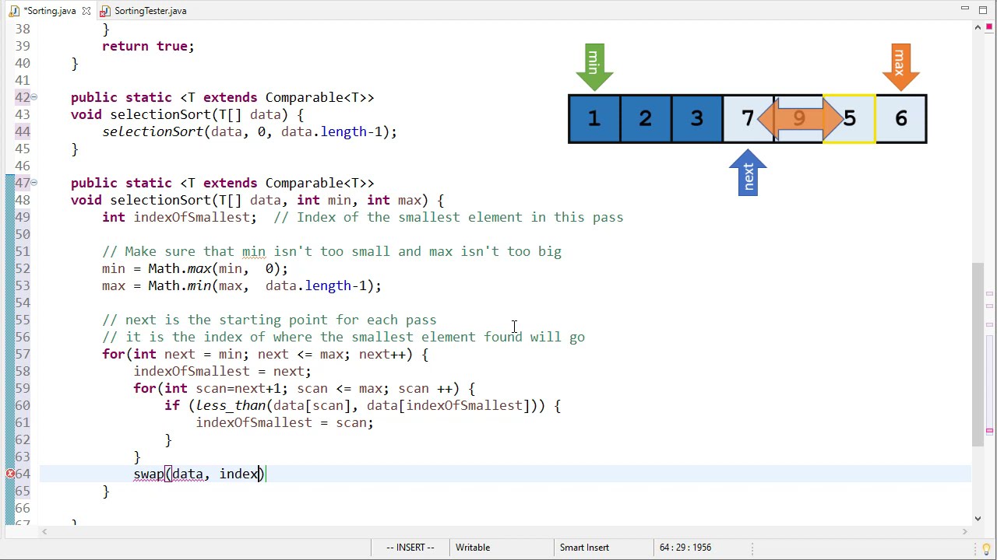Click the vertical scrollbar up arrow
Screen dimensions: 997x560
tap(978, 28)
